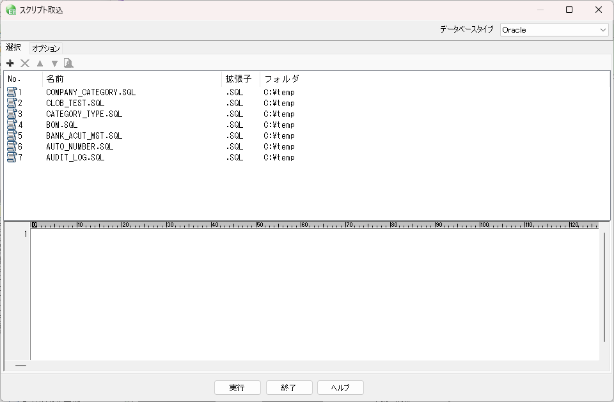Maximize the スクリプト取込 window
The height and width of the screenshot is (402, 614).
point(569,10)
